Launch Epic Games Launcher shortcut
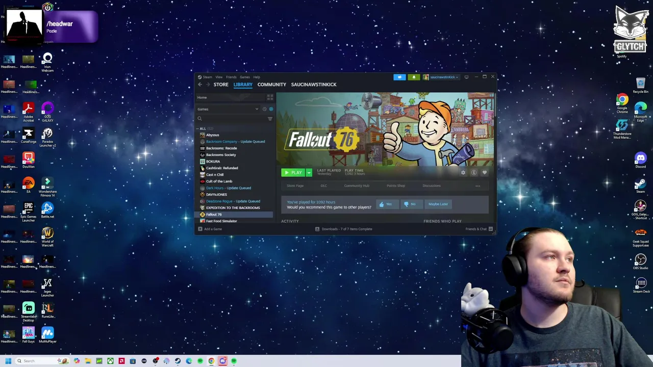653x367 pixels. click(x=28, y=212)
